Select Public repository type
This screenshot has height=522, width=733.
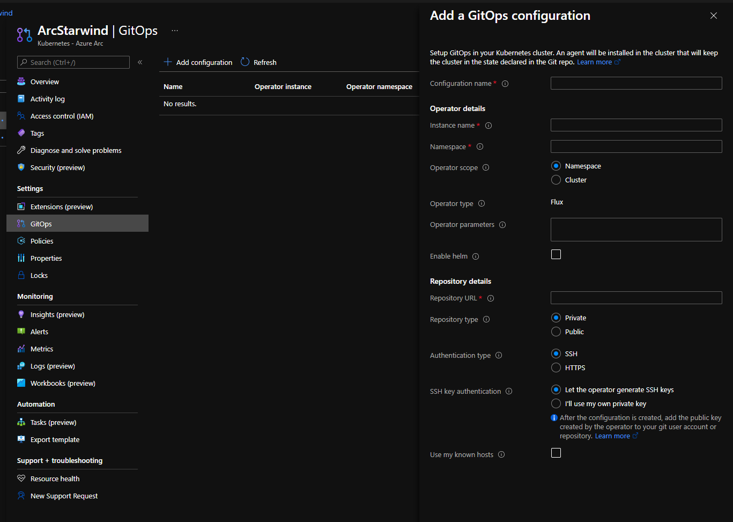pos(556,332)
